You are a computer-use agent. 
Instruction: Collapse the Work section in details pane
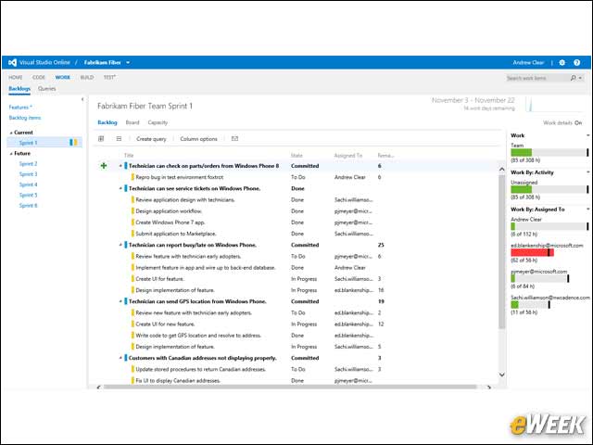click(x=587, y=135)
